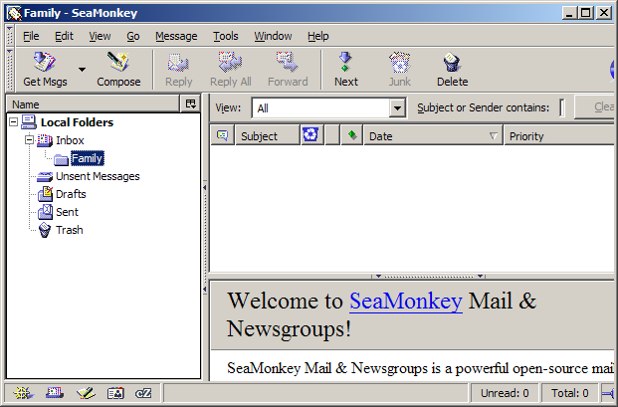Click the thread column header icon
Screen dimensions: 618x407
click(x=221, y=135)
